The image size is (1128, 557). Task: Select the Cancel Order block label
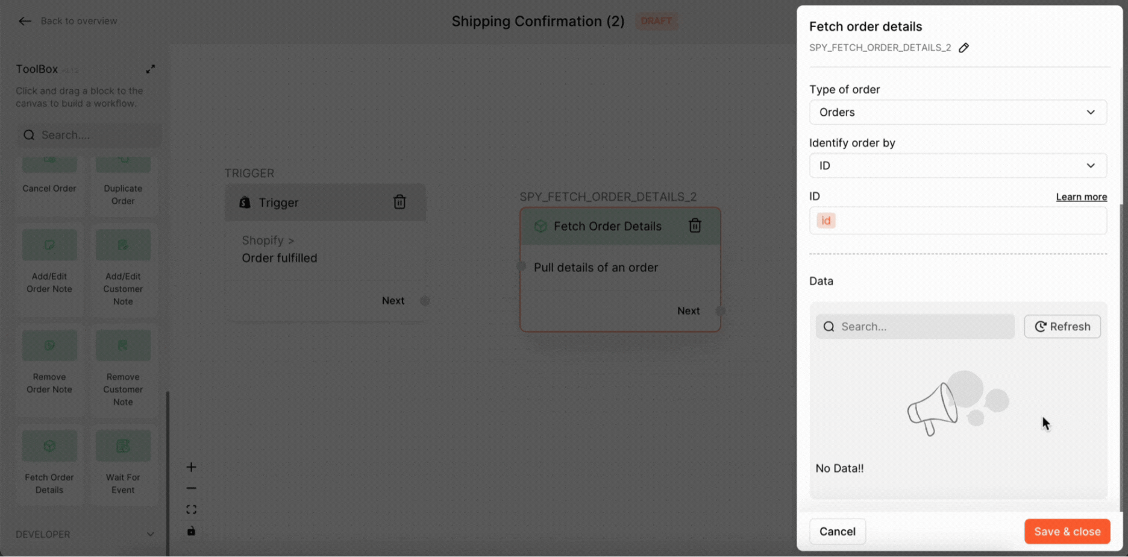(x=49, y=189)
